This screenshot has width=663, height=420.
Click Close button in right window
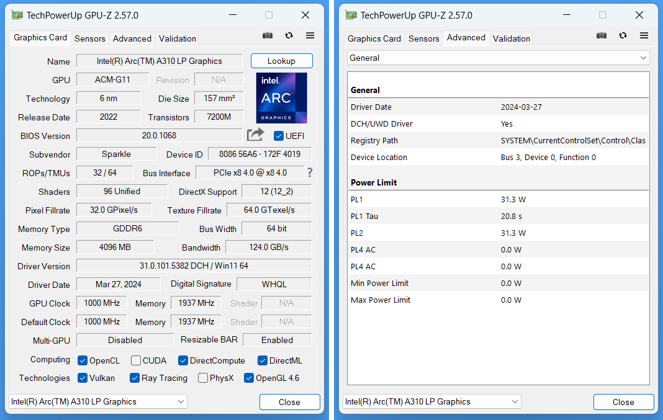point(624,402)
